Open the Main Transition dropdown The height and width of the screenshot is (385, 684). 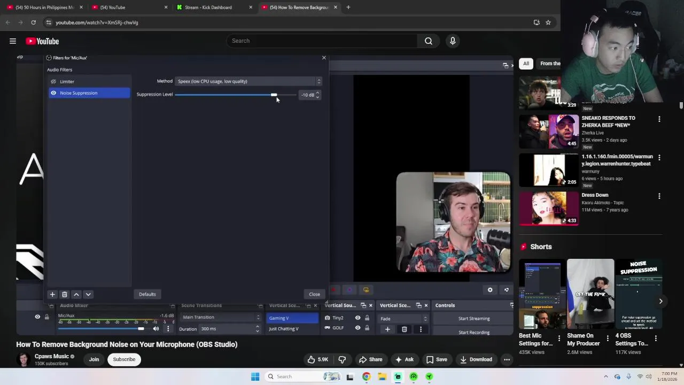click(221, 318)
